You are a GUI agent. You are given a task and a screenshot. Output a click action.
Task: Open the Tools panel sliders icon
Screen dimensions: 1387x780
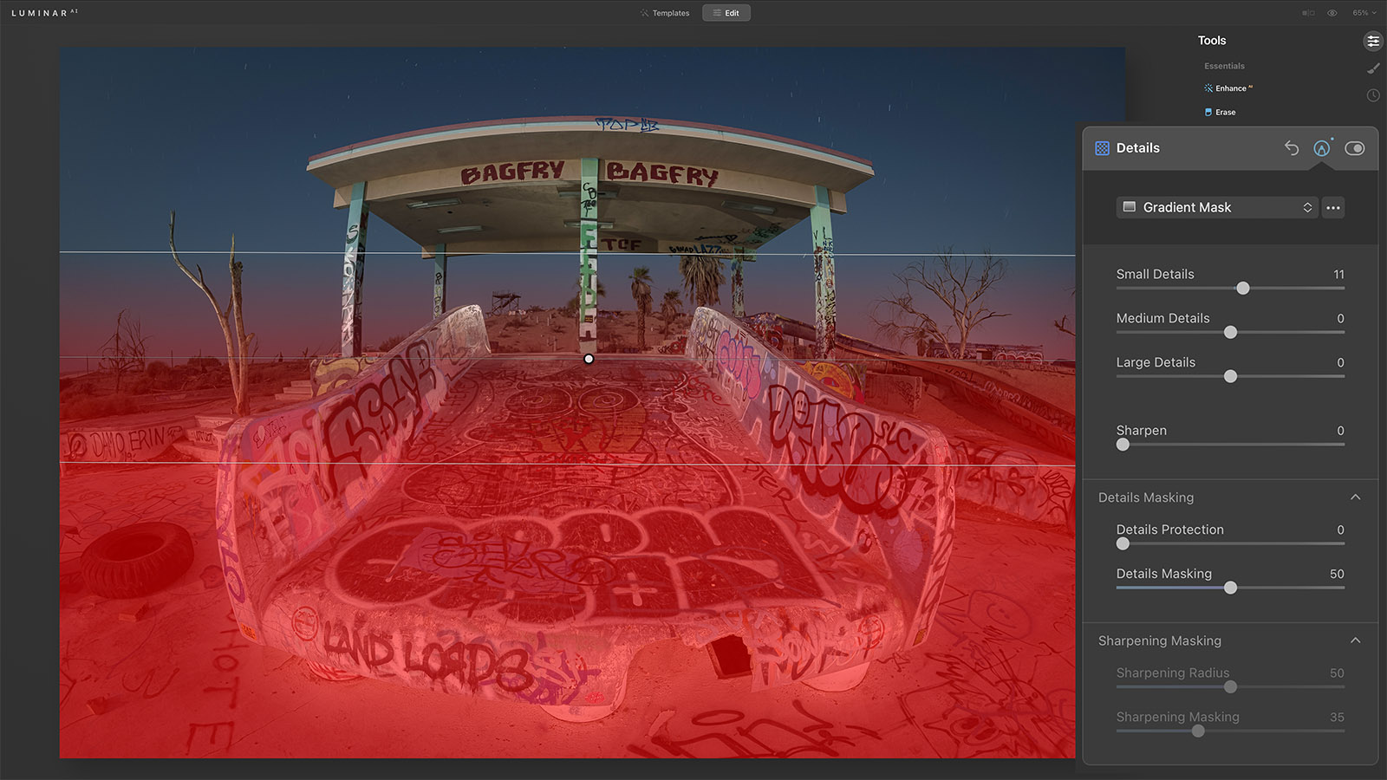click(1372, 41)
